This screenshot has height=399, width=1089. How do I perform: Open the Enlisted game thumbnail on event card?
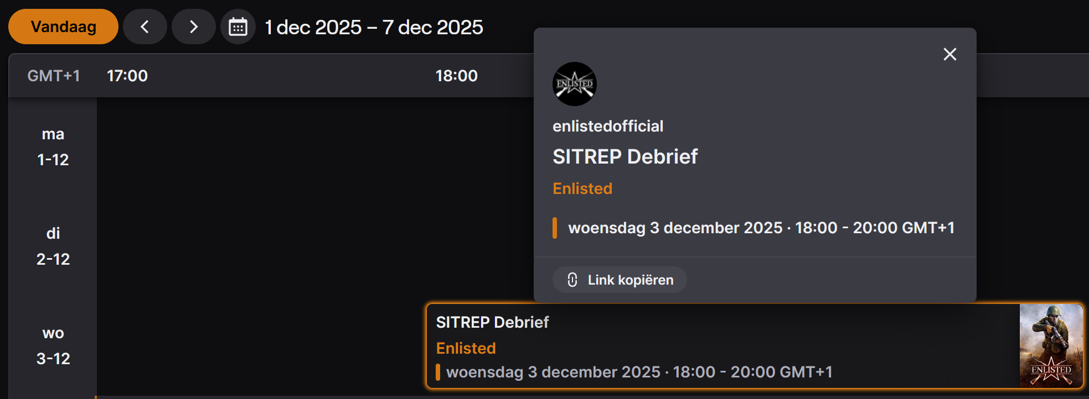tap(1050, 346)
